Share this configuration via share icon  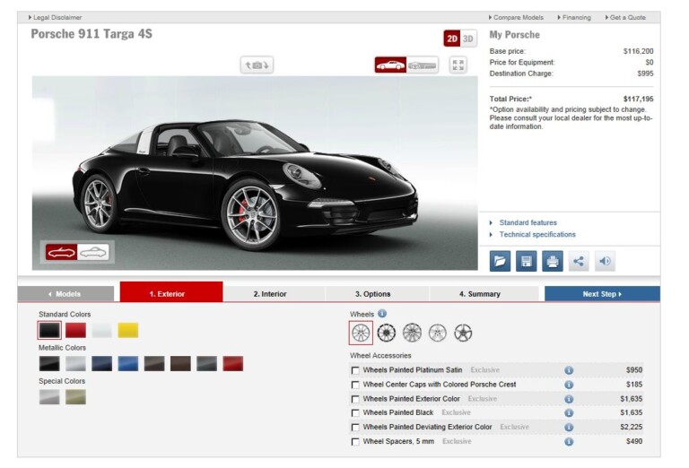(x=579, y=262)
